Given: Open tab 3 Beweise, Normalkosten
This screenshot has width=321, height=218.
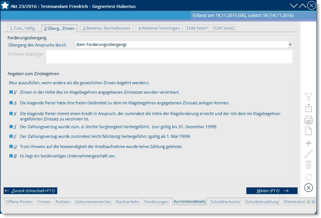Looking at the screenshot, I should tap(106, 28).
